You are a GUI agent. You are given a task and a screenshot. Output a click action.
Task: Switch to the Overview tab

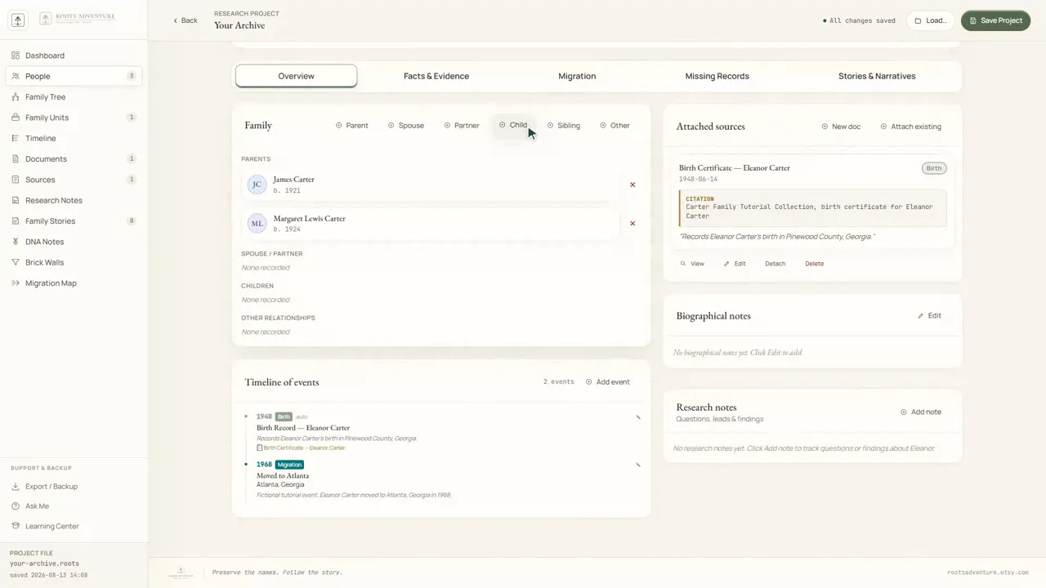(296, 76)
